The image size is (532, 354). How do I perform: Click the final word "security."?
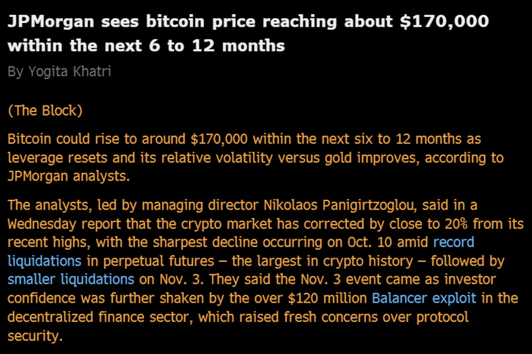pos(35,336)
